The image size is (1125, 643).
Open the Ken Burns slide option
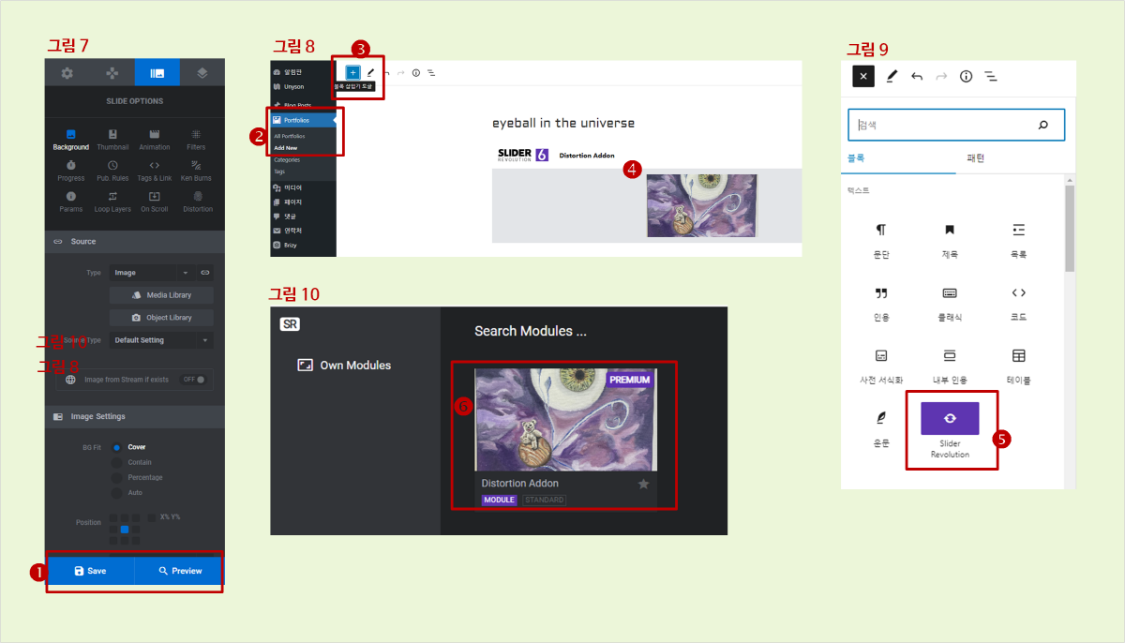click(196, 170)
